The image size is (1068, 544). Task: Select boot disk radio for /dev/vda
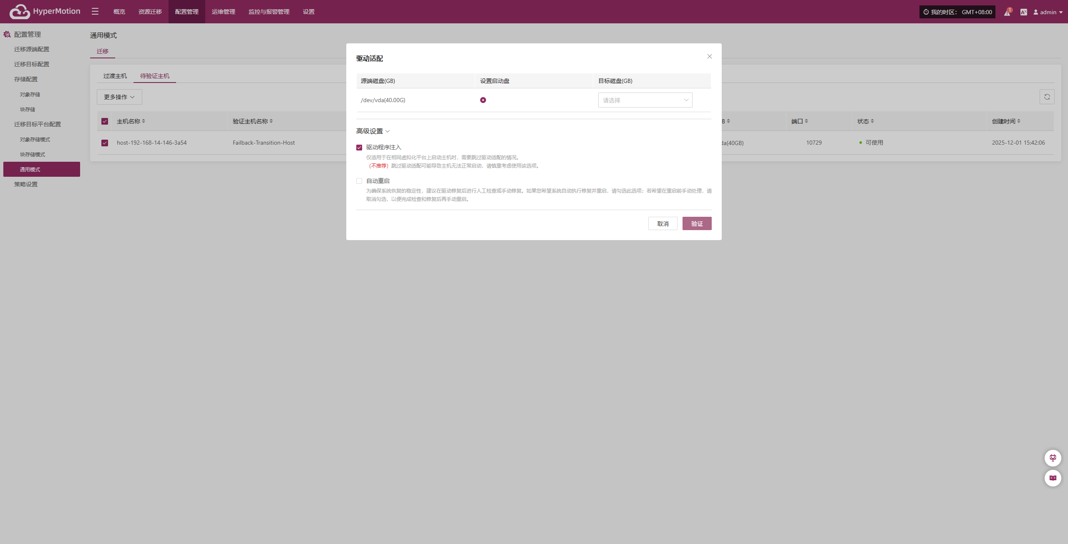[x=483, y=100]
